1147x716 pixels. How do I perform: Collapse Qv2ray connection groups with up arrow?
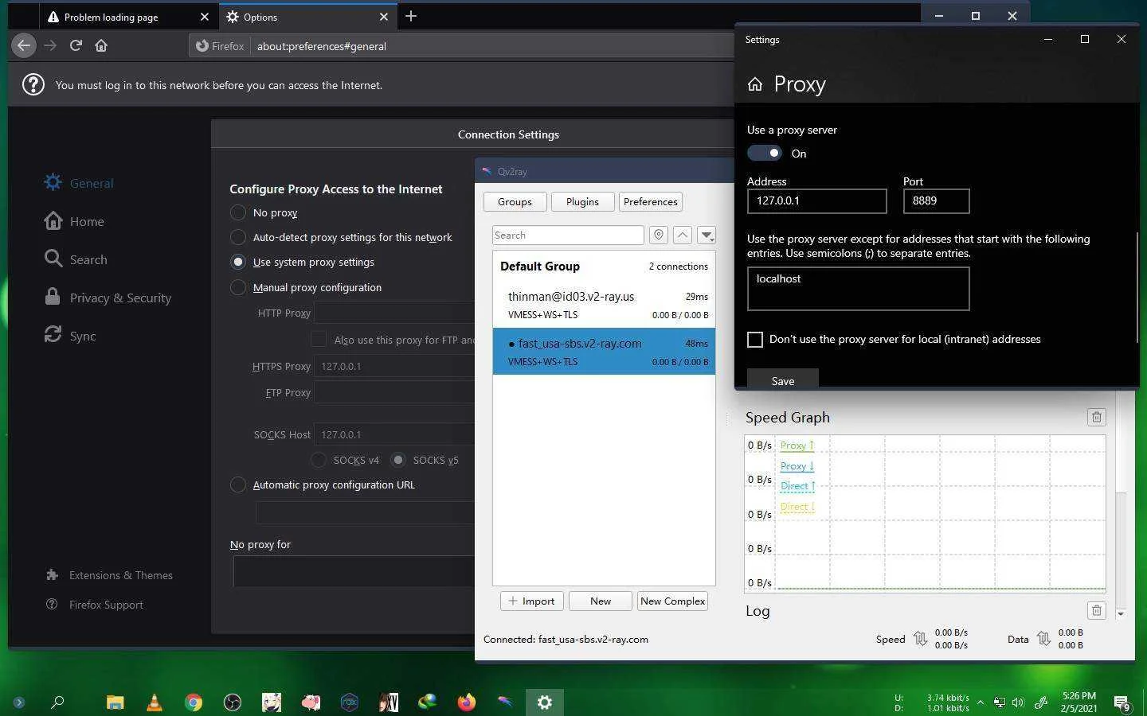pos(683,235)
